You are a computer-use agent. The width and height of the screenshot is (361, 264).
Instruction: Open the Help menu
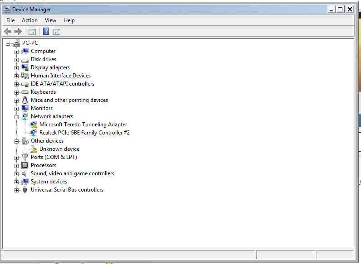pyautogui.click(x=69, y=20)
